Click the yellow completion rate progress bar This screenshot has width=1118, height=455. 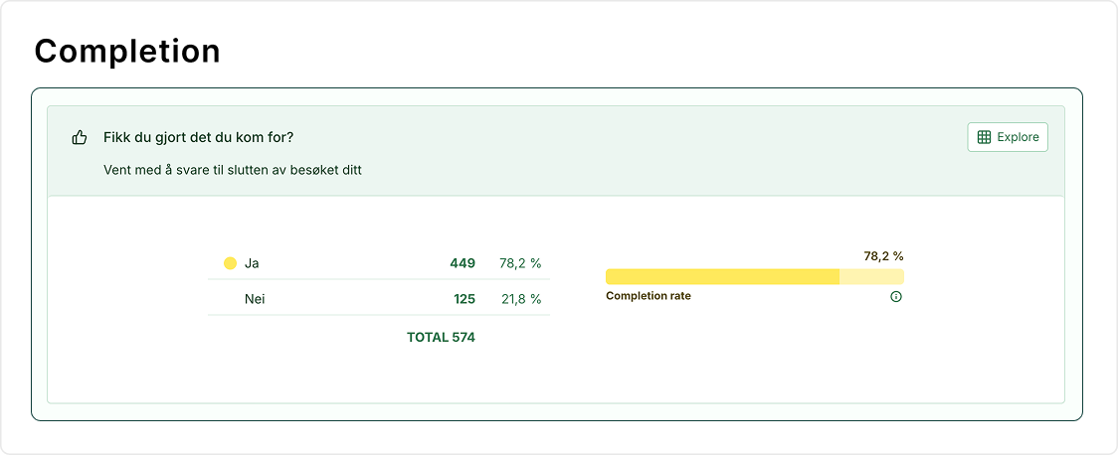754,277
